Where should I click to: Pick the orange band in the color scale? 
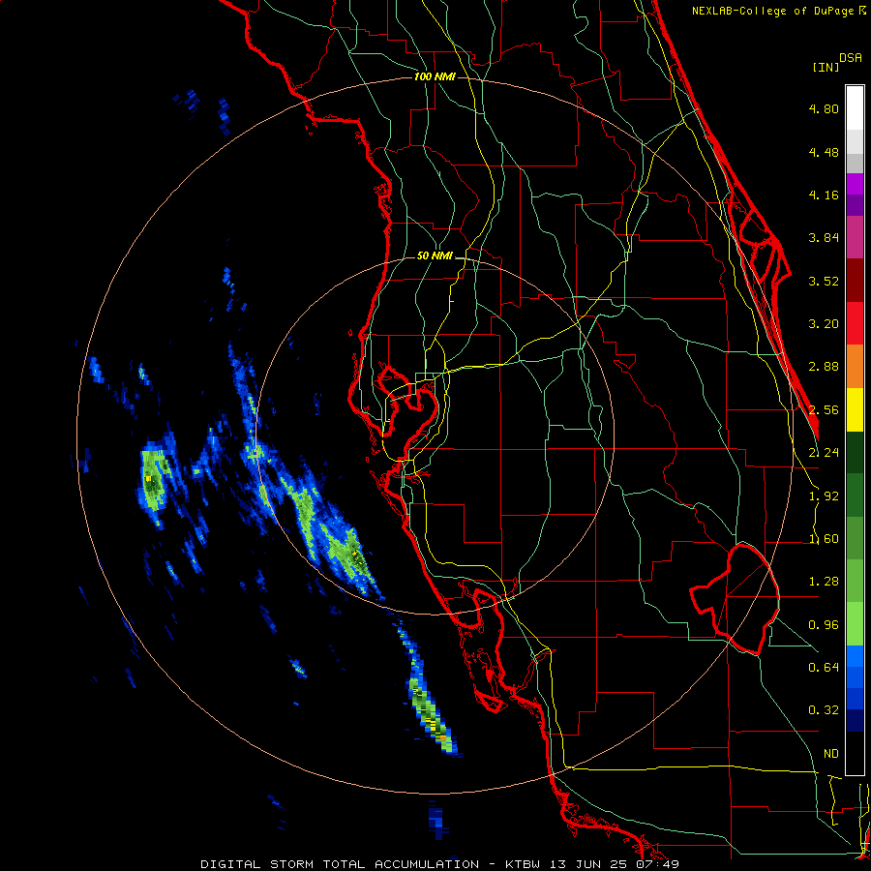(x=855, y=367)
